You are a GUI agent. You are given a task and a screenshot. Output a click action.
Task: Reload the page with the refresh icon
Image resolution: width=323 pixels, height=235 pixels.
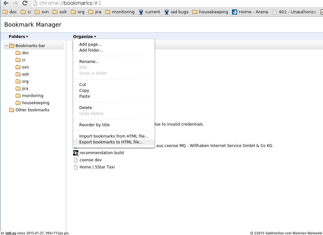tap(25, 4)
